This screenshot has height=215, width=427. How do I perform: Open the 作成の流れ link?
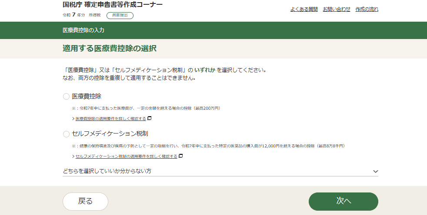(367, 9)
